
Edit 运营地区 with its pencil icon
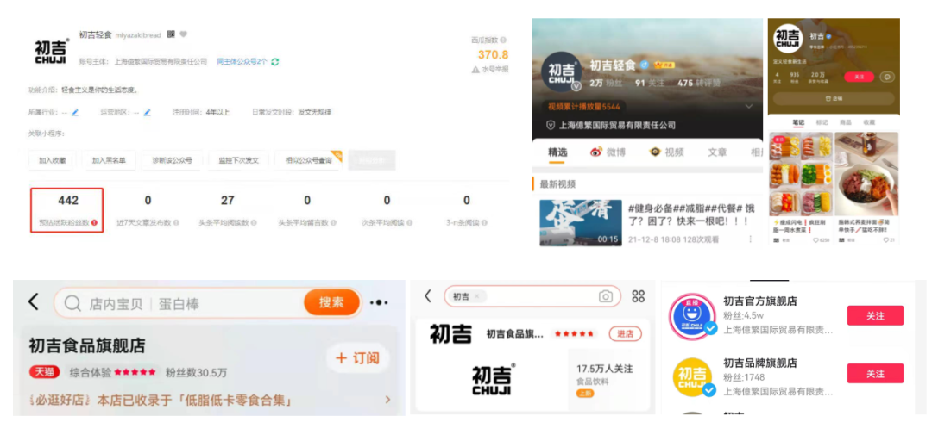click(147, 112)
